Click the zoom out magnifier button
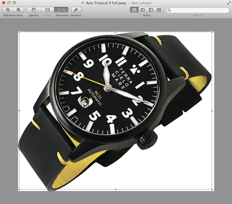 (x=8, y=10)
